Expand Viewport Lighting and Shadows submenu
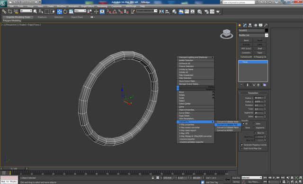This screenshot has width=303, height=184. 195,57
